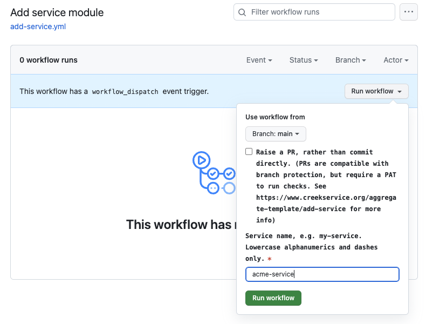Click the workflow illustration graphic
The width and height of the screenshot is (426, 324).
(x=214, y=173)
